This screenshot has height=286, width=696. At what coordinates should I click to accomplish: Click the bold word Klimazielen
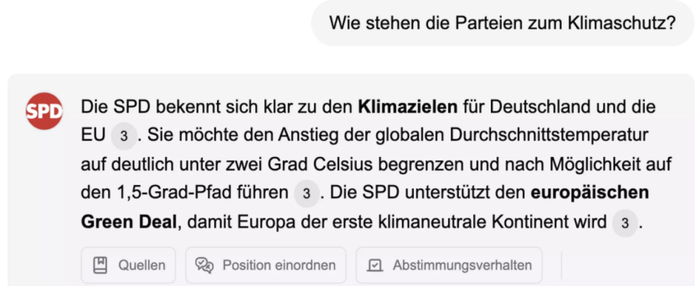tap(407, 107)
